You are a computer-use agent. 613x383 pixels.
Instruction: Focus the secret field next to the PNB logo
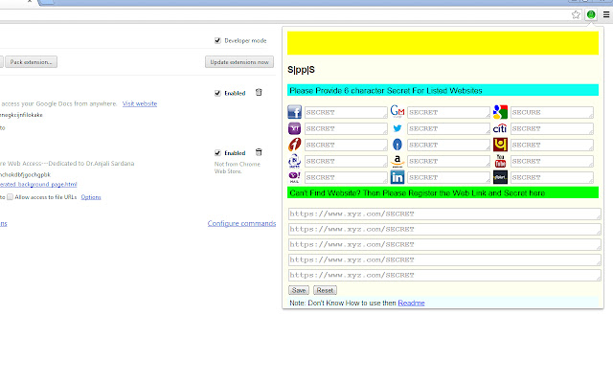click(552, 145)
